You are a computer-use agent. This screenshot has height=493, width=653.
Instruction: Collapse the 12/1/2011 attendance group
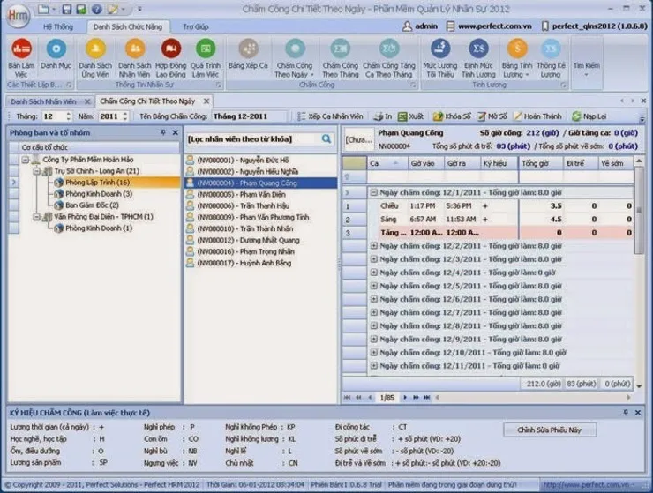pos(373,191)
